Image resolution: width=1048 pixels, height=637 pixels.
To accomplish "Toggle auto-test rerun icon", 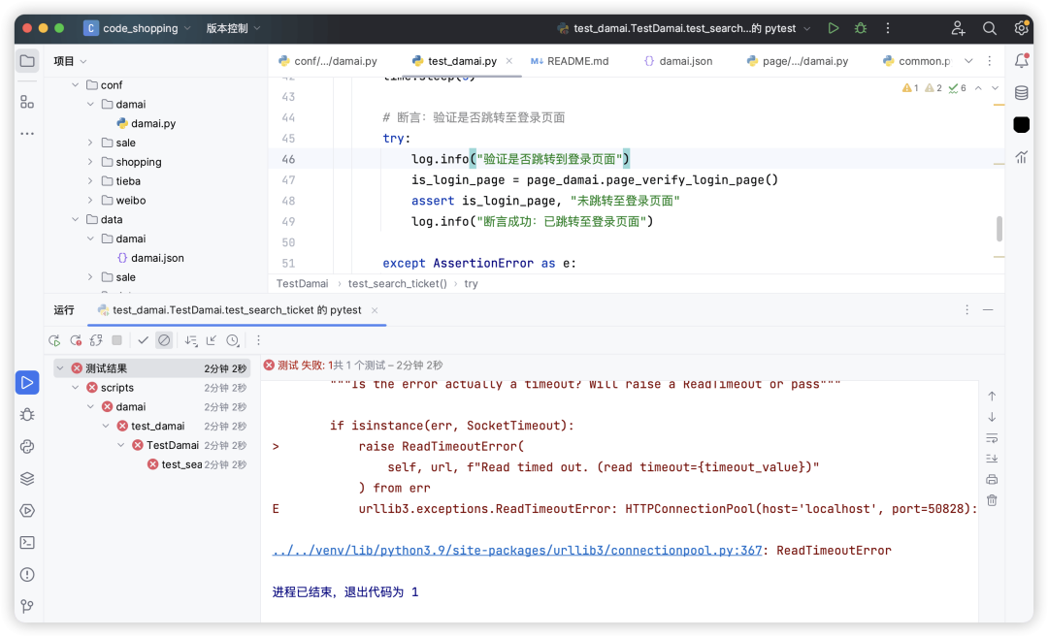I will pos(96,340).
